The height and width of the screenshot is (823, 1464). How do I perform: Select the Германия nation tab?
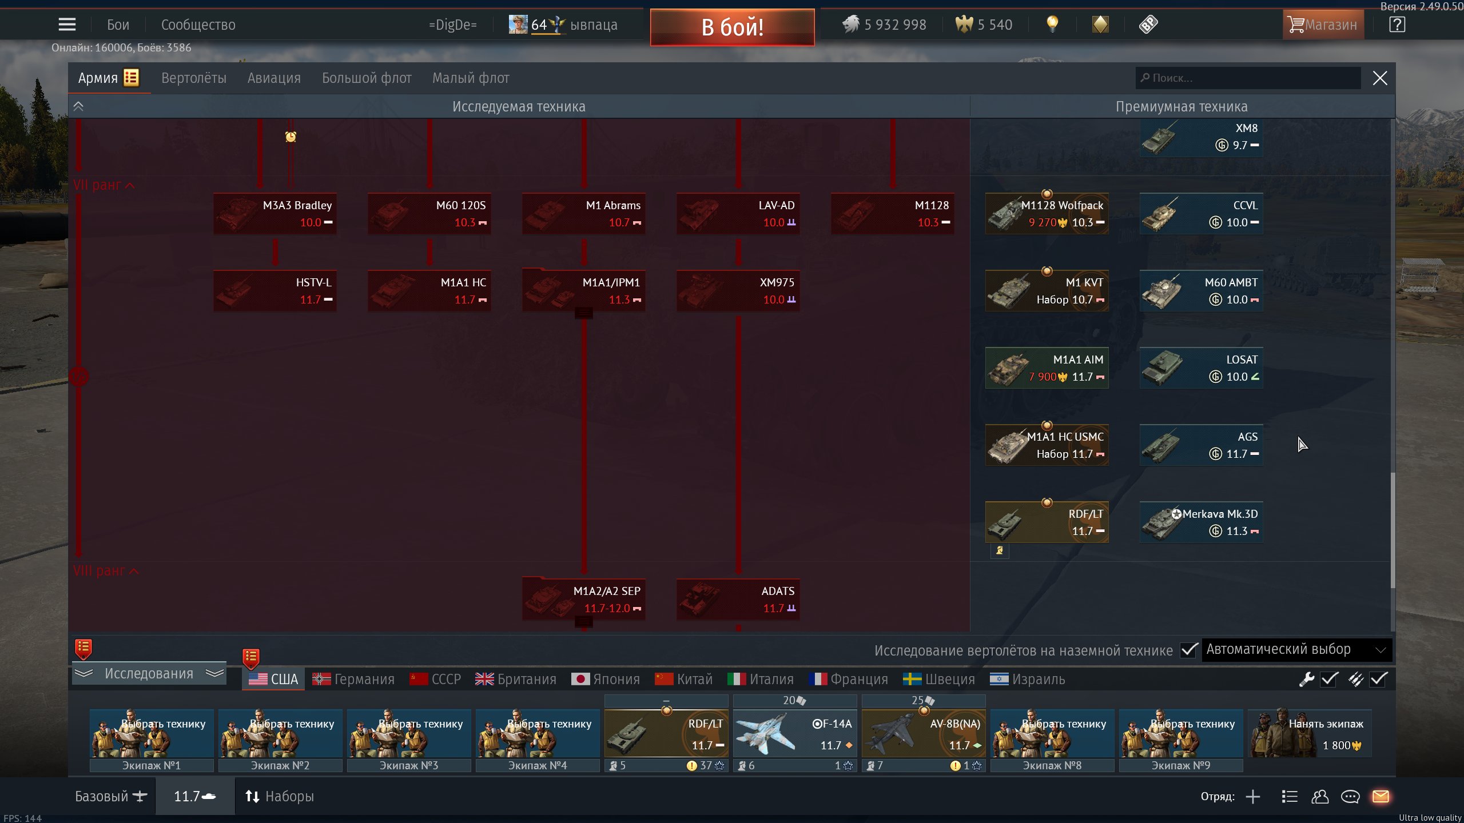[353, 679]
